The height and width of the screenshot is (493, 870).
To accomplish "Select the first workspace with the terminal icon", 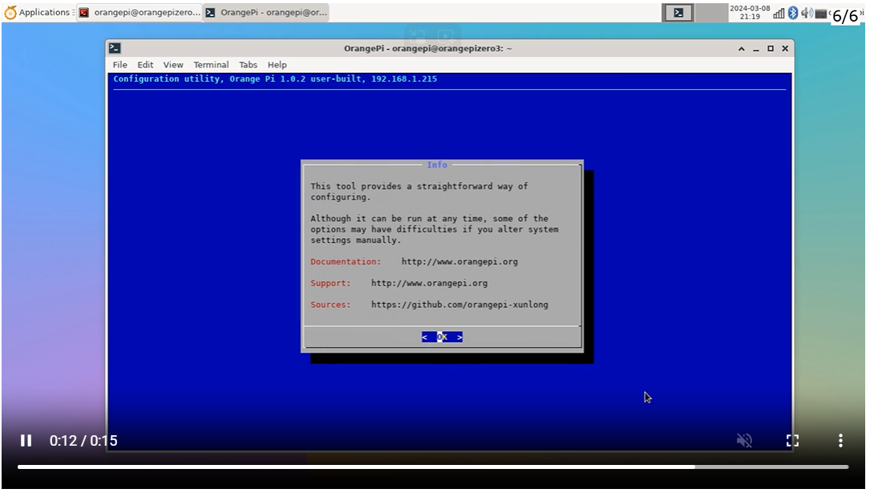I will 678,13.
